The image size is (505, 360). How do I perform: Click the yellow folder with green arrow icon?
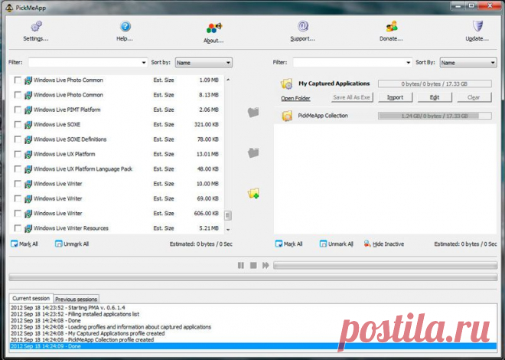point(253,193)
